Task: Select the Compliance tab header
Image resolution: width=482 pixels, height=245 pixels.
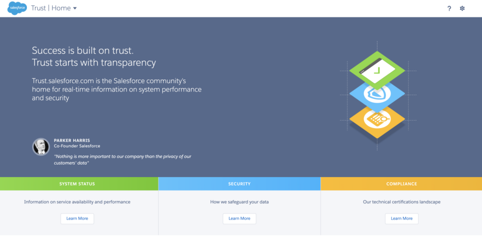Action: [x=402, y=184]
